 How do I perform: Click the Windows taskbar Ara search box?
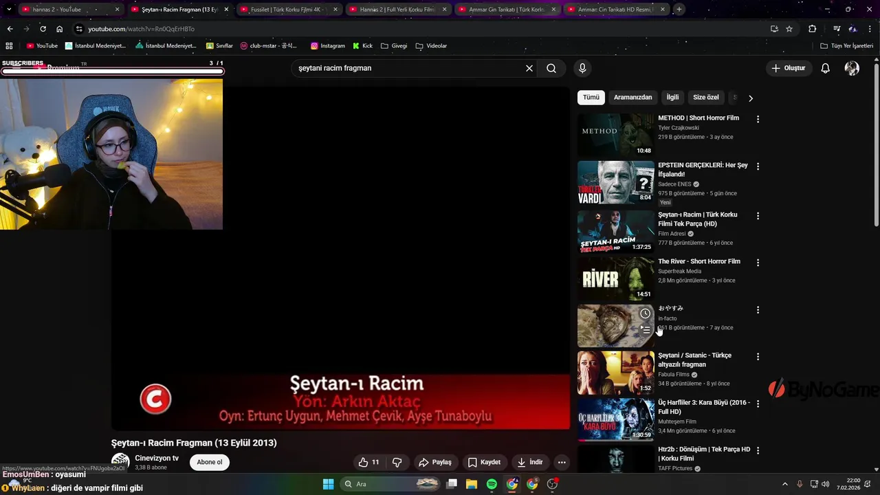coord(390,484)
